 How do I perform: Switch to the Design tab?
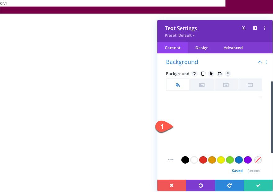[x=202, y=48]
